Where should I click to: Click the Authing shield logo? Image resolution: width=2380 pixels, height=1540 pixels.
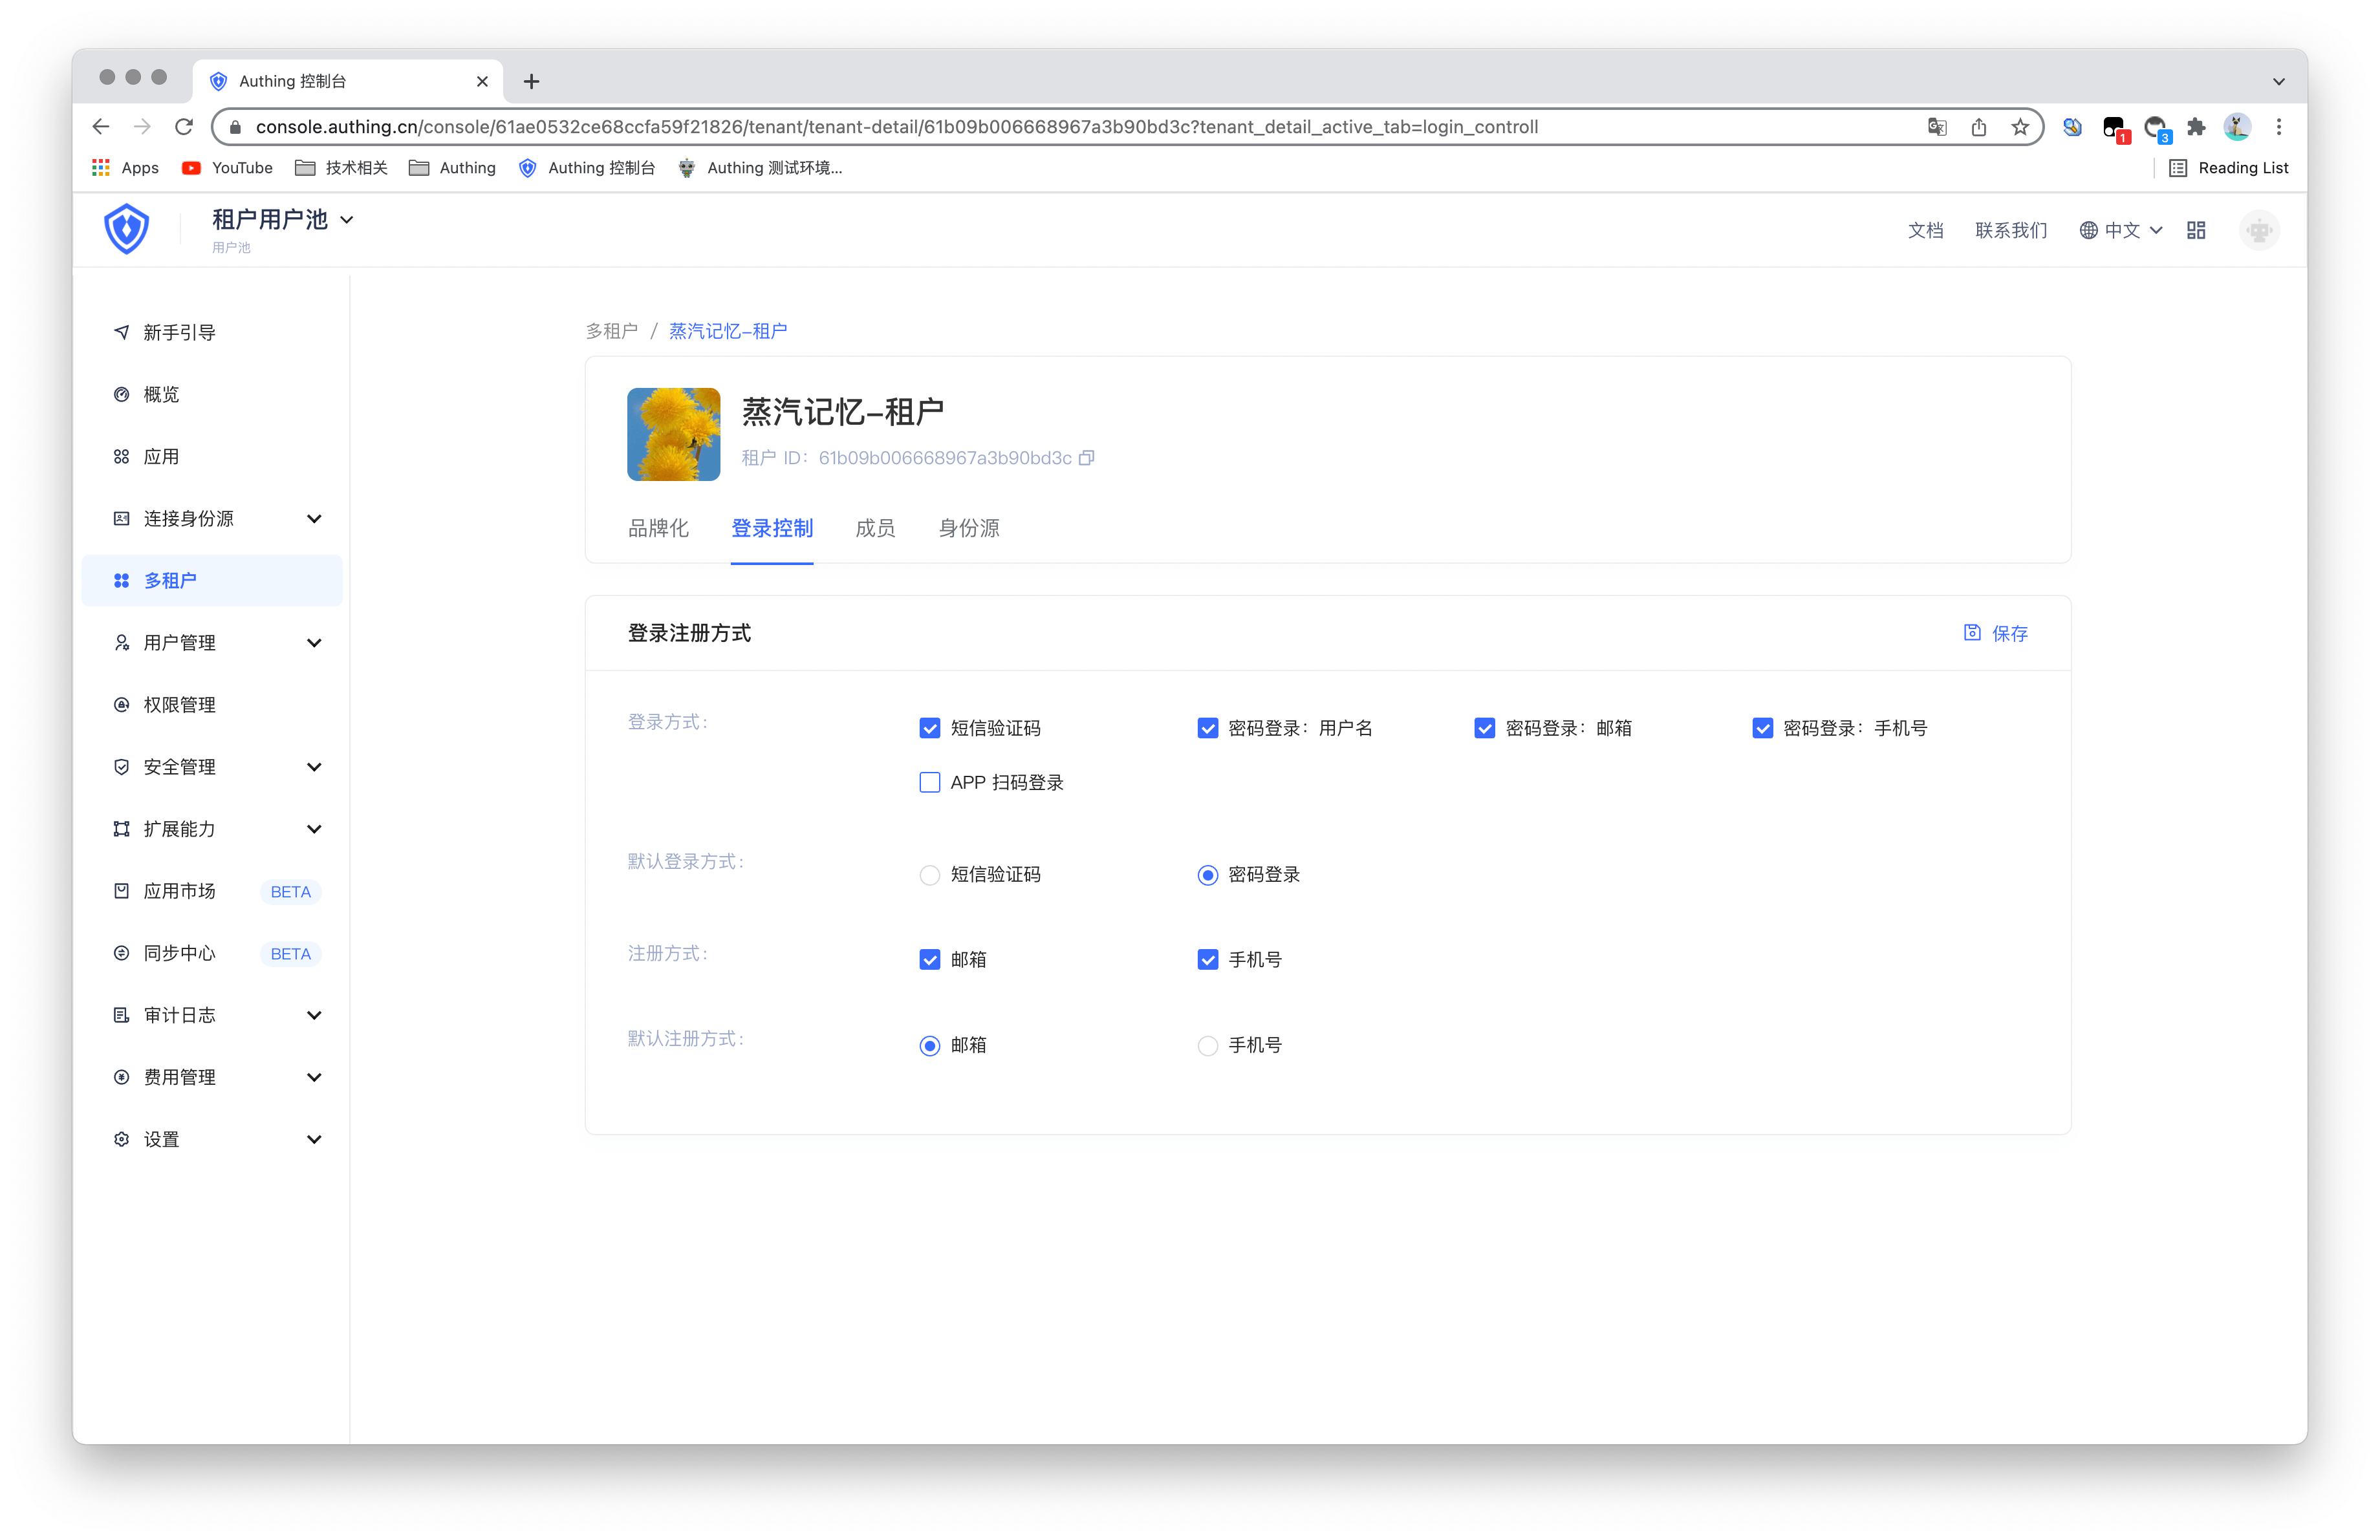click(x=127, y=230)
